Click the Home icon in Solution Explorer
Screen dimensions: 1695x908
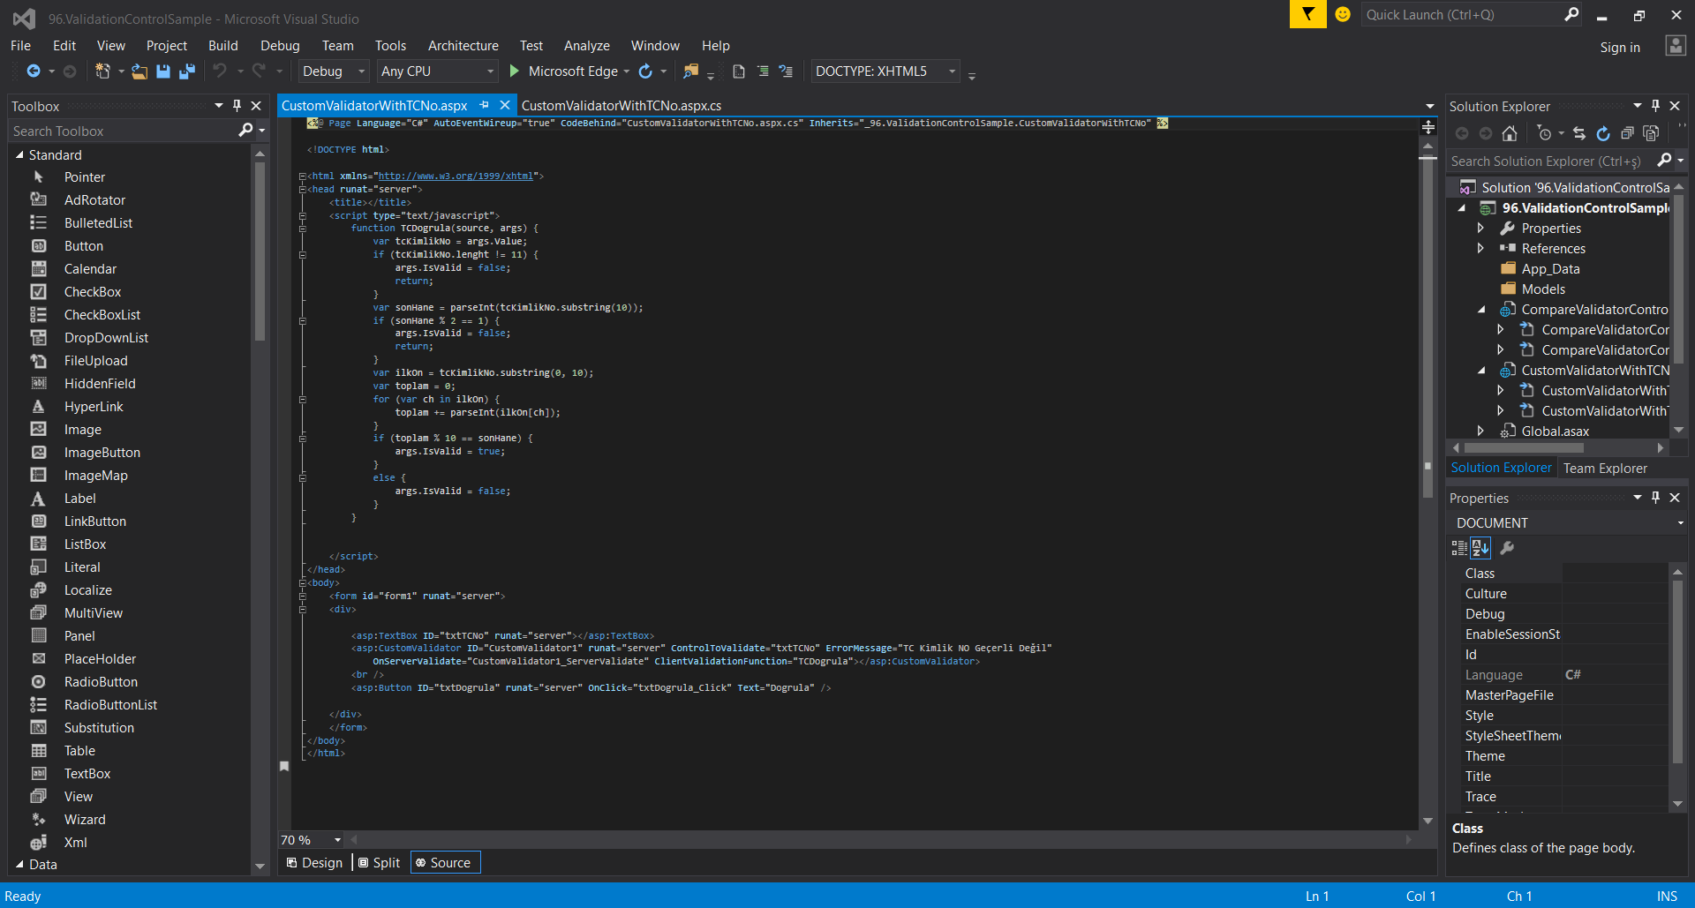click(1510, 133)
